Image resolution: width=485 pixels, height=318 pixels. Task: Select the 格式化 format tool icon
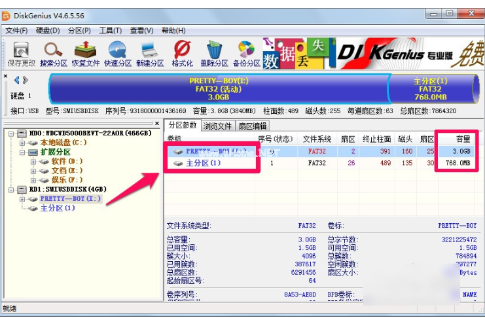coord(182,54)
